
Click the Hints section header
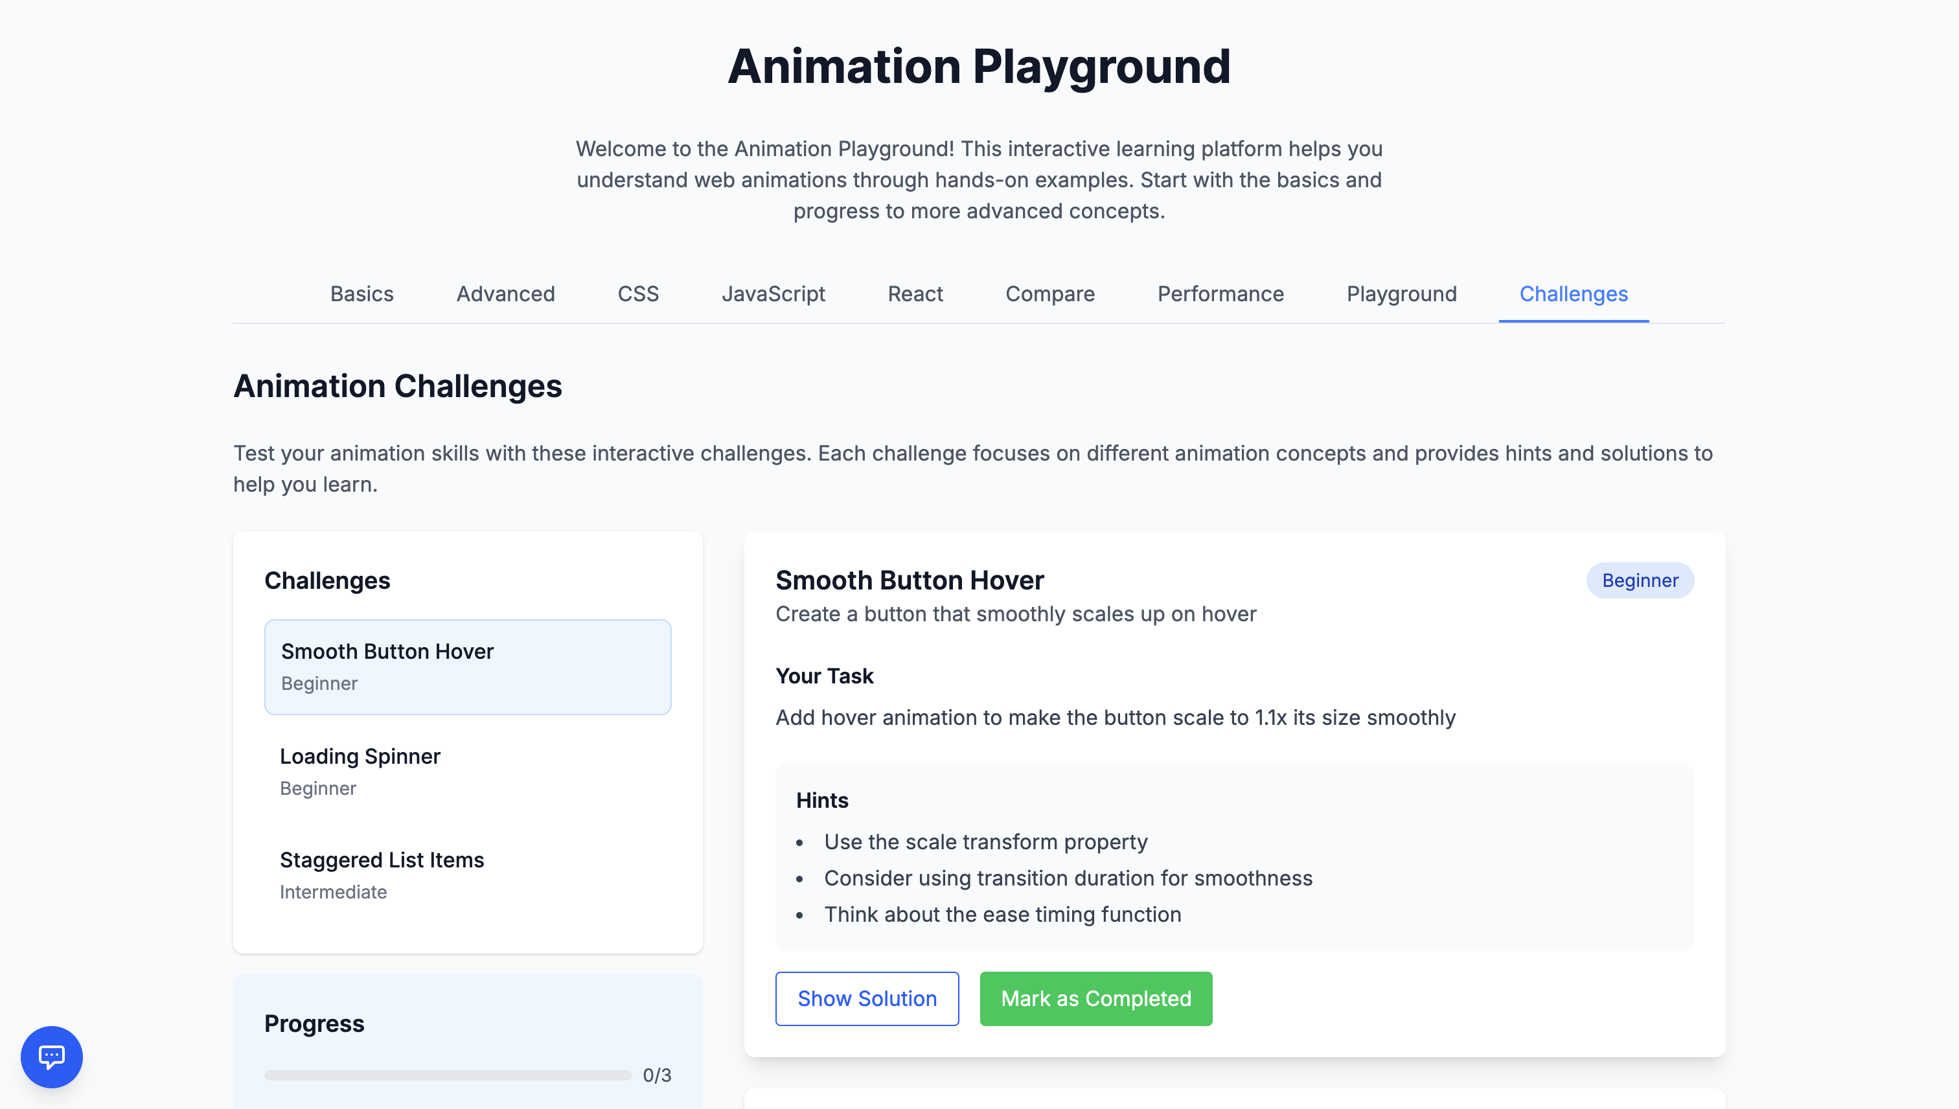pyautogui.click(x=822, y=800)
